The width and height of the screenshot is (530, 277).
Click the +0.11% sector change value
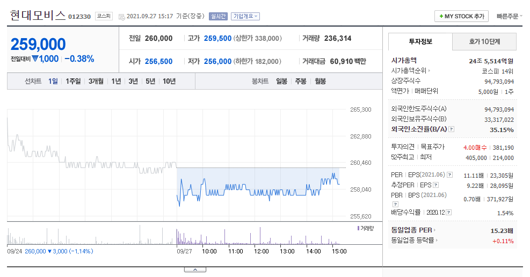[503, 241]
